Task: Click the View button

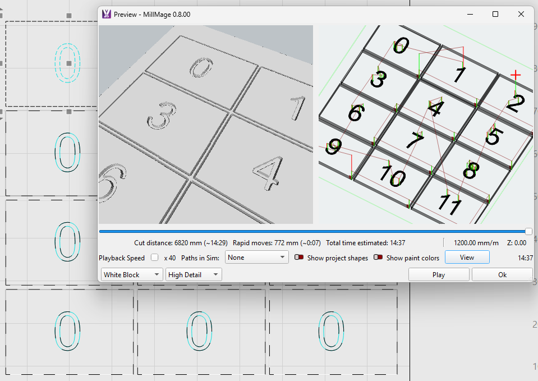Action: [467, 258]
